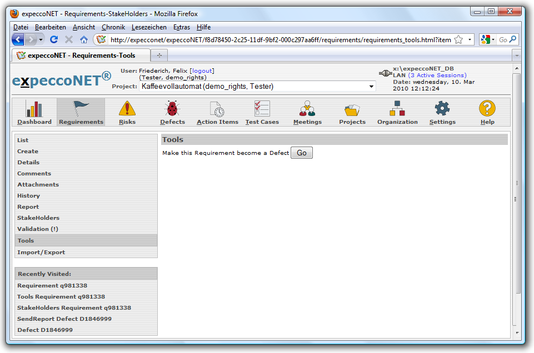Viewport: 534px width, 353px height.
Task: Click the logout link
Action: pyautogui.click(x=202, y=71)
